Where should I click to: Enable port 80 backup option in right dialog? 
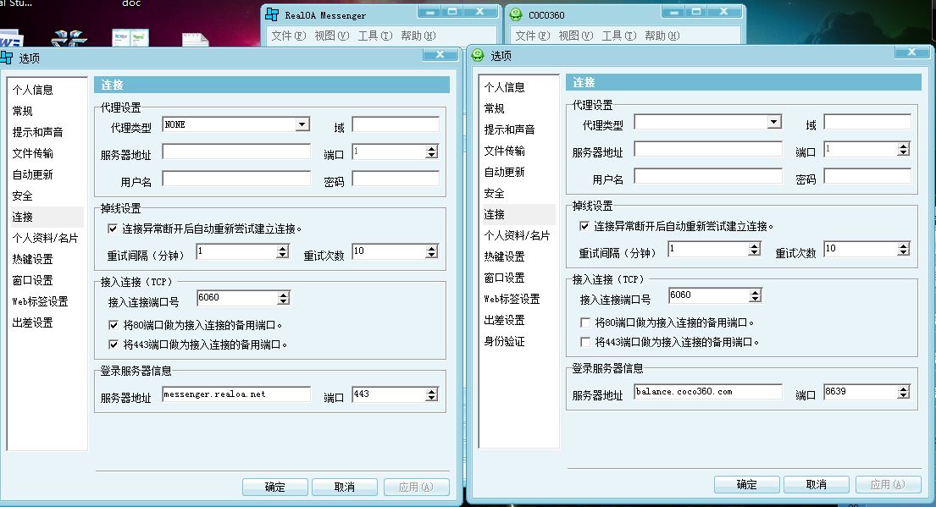[585, 322]
